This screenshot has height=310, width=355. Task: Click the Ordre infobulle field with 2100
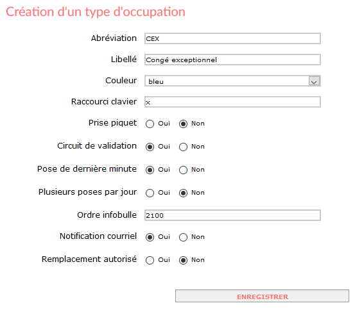pos(232,215)
